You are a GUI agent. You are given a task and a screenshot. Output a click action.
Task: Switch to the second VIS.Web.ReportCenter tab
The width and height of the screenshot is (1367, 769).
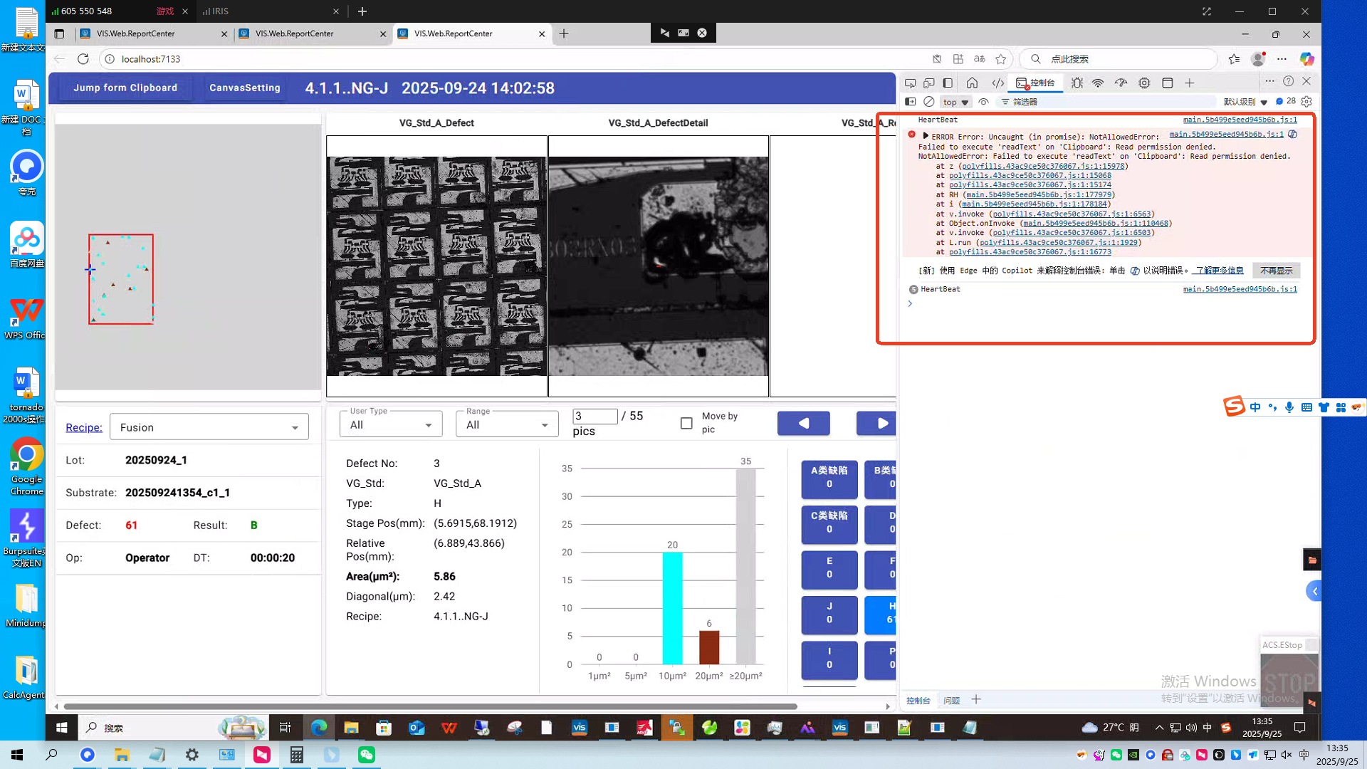(295, 33)
